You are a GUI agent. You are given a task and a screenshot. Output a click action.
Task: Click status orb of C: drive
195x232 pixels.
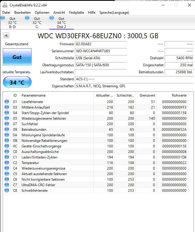[27, 18]
